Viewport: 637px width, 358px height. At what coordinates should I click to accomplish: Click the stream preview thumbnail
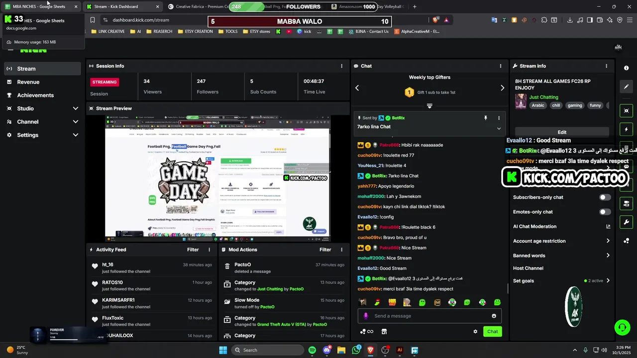point(217,179)
